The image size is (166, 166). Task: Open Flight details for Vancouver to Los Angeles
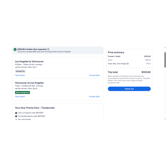pos(20,97)
